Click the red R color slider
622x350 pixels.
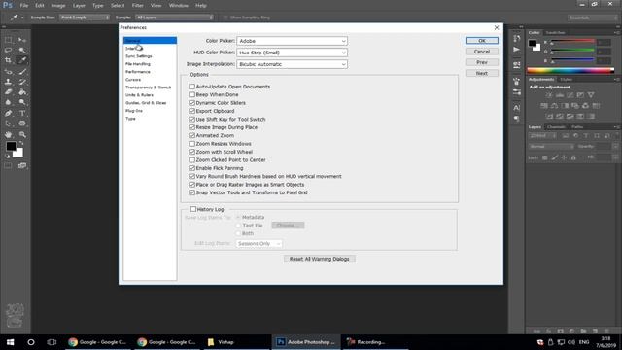[573, 41]
